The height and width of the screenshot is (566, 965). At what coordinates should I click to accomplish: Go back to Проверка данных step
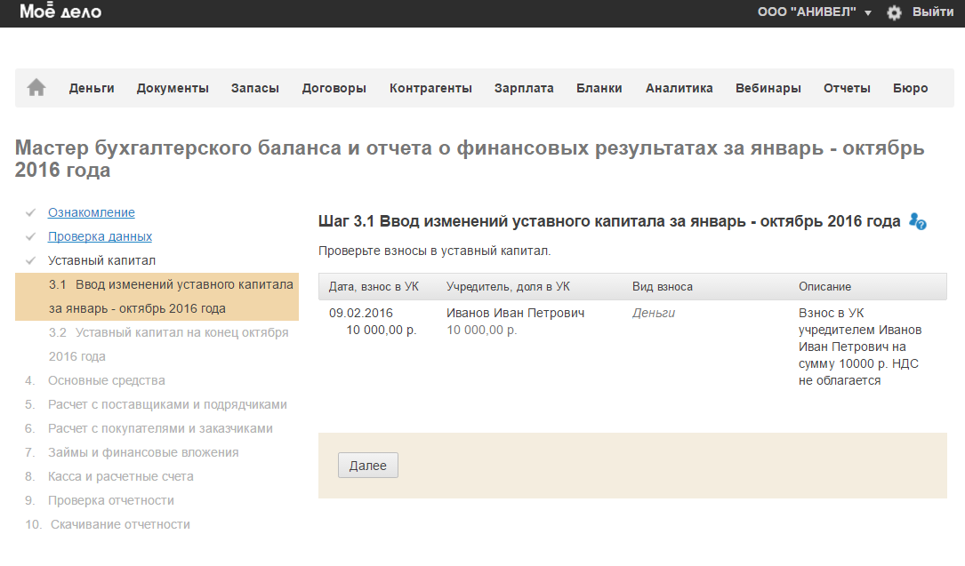coord(100,236)
